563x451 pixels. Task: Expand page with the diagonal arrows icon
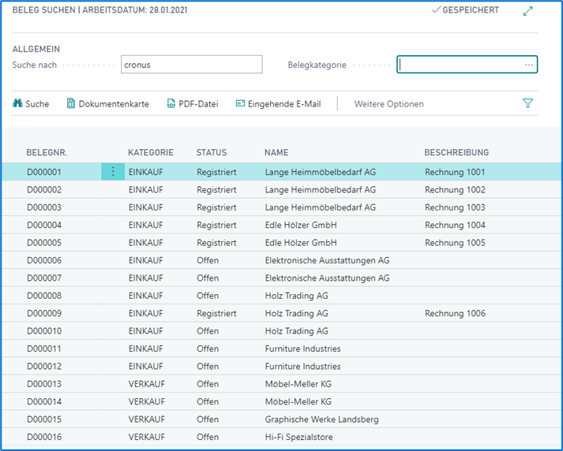click(x=528, y=10)
